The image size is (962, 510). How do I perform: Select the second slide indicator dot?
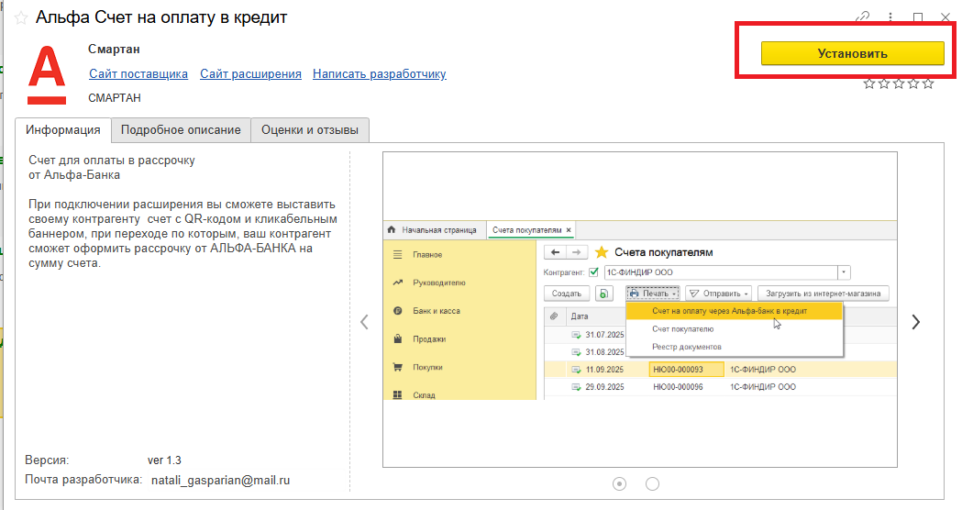tap(652, 483)
